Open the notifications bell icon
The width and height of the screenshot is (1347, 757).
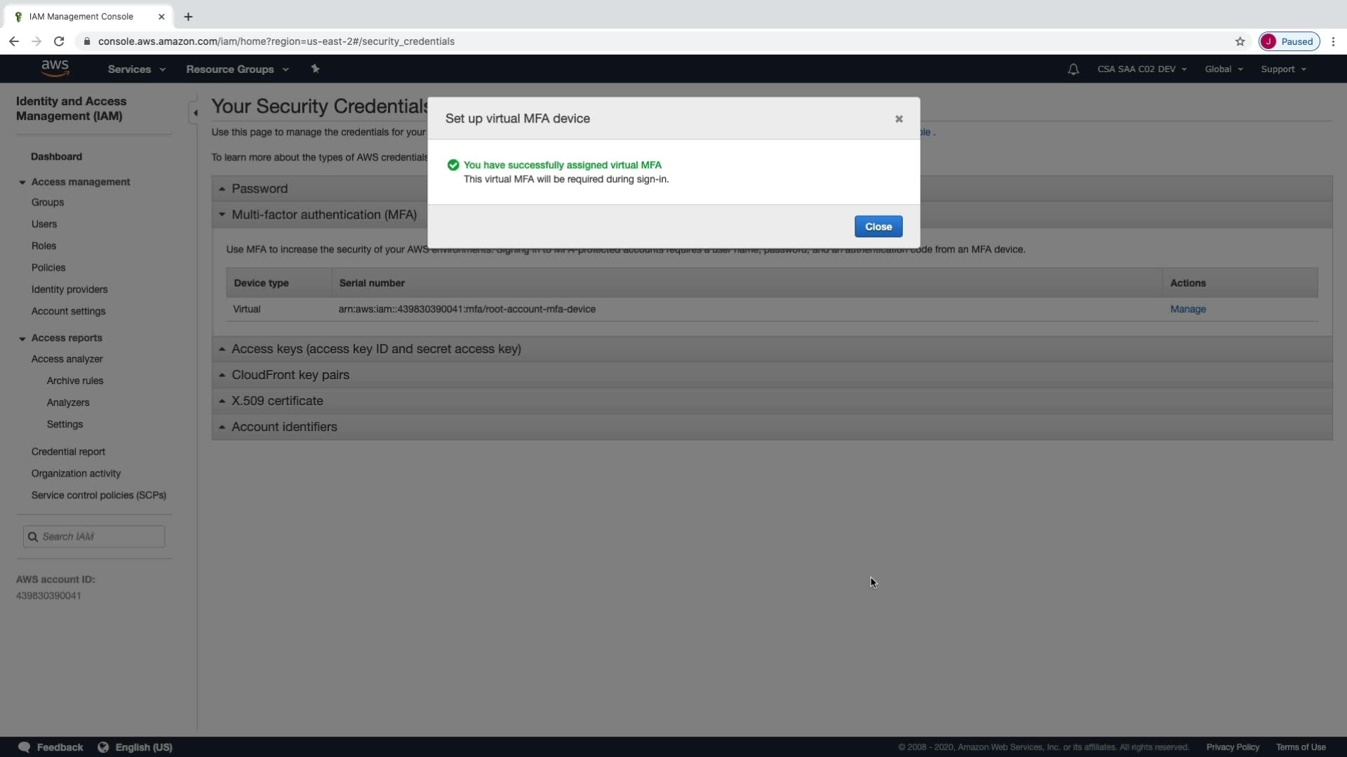click(1073, 69)
